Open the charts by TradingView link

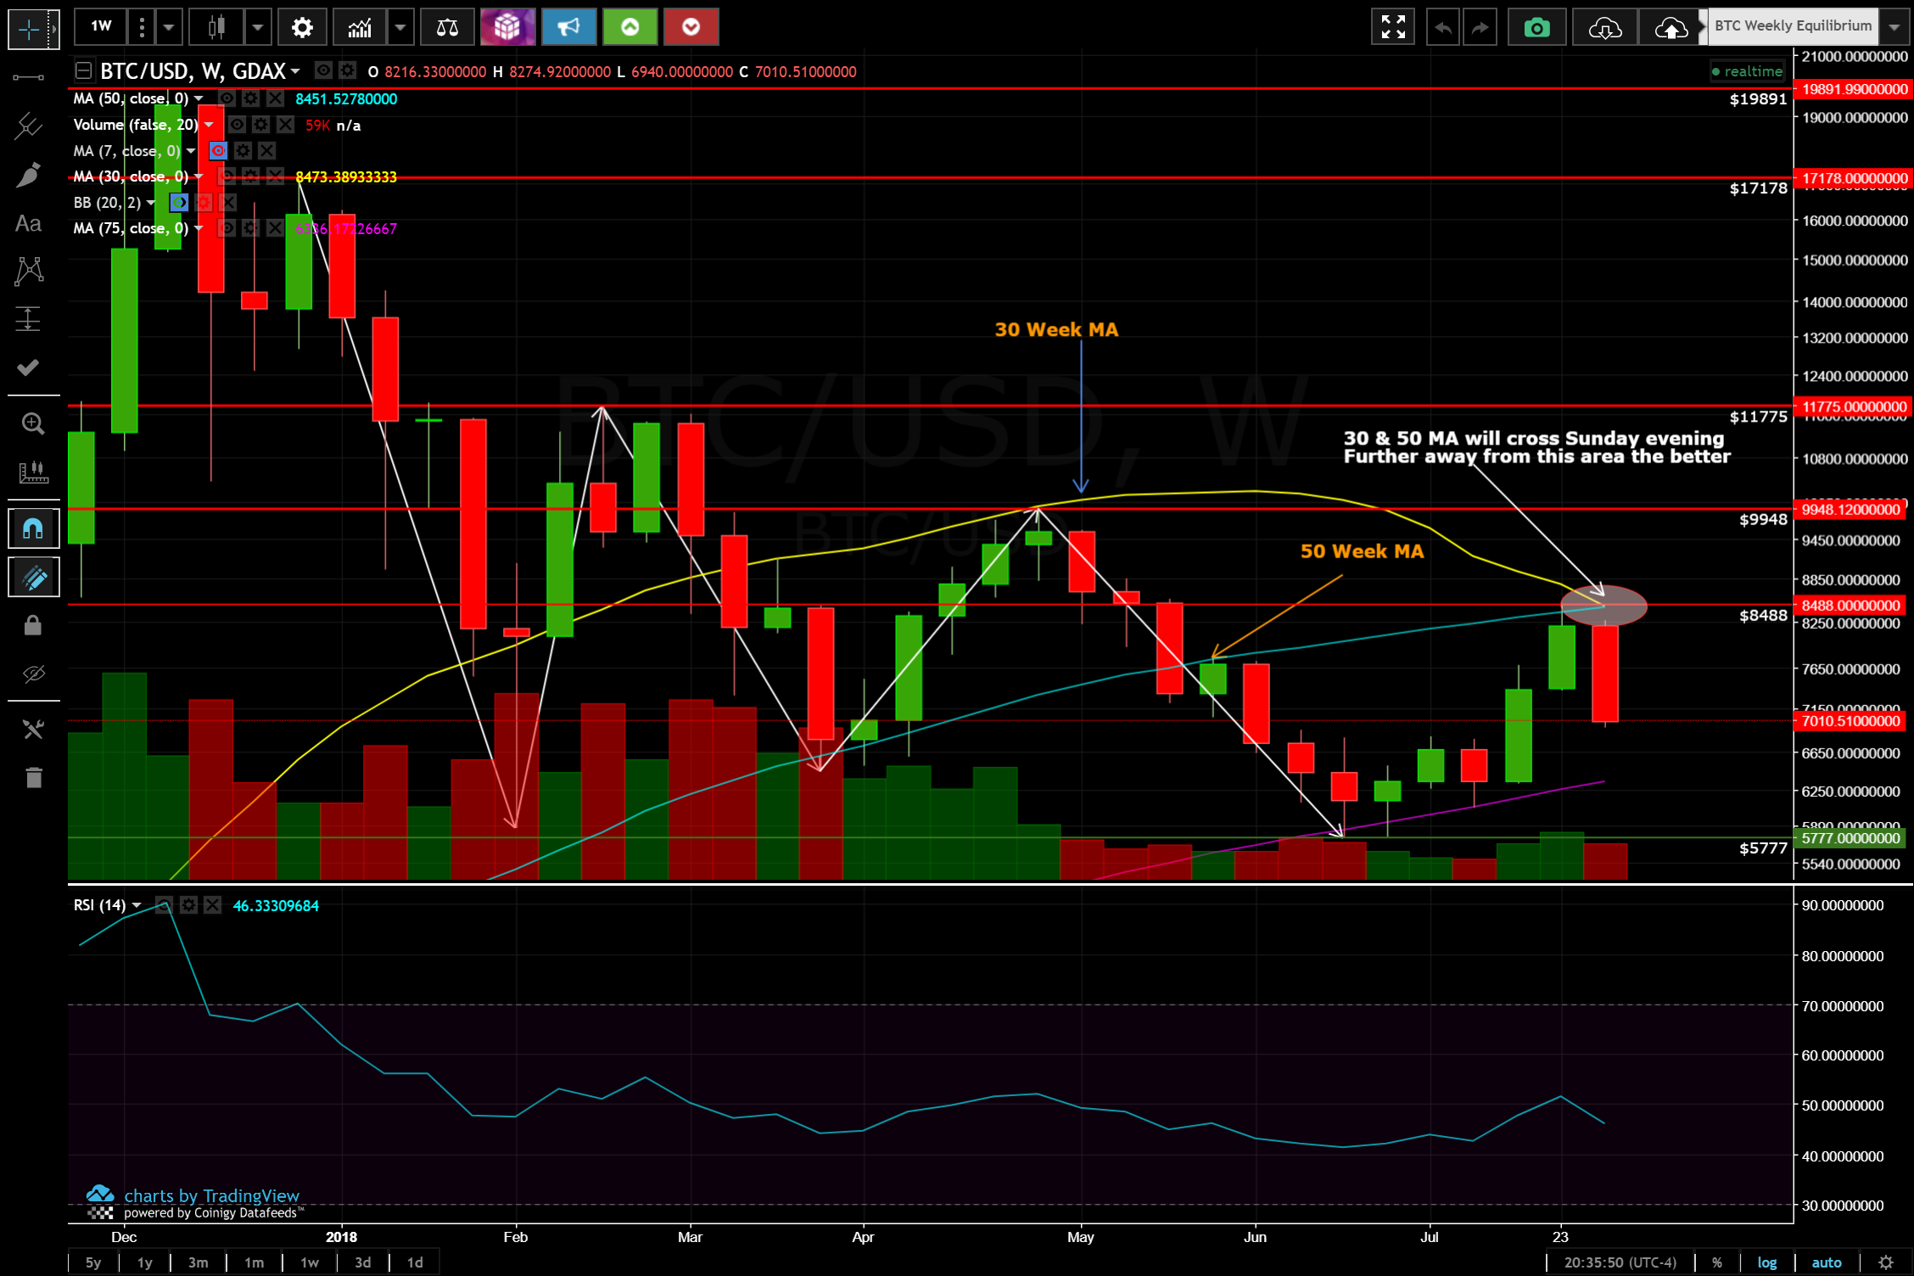click(x=211, y=1195)
